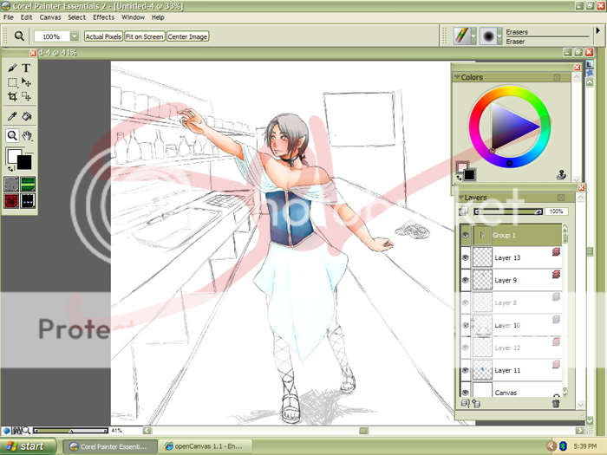This screenshot has width=607, height=455.
Task: Choose the Crop tool
Action: point(12,97)
